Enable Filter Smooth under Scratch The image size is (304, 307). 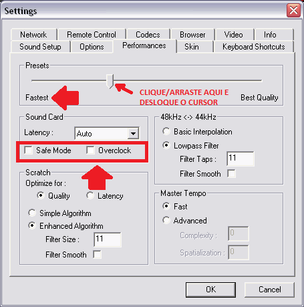97,254
